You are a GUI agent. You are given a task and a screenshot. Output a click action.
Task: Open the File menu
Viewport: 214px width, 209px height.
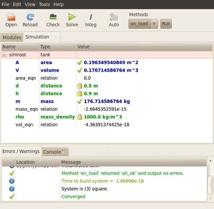click(5, 4)
